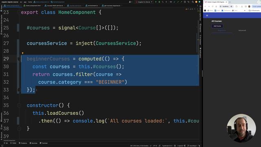Select the Advanced tab in the courses page
The width and height of the screenshot is (261, 147).
242,31
